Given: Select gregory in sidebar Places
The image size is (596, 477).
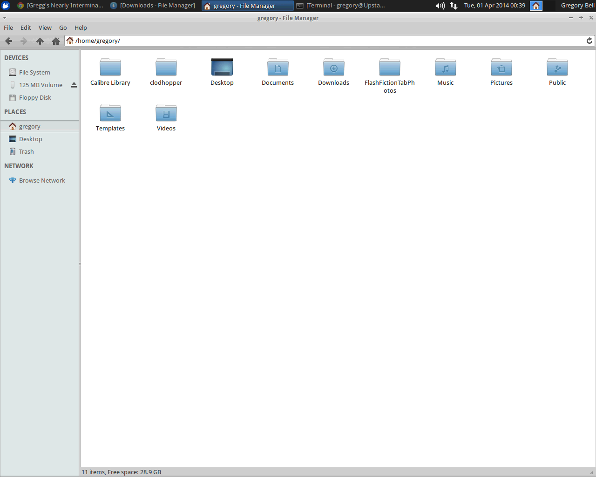Looking at the screenshot, I should (40, 127).
